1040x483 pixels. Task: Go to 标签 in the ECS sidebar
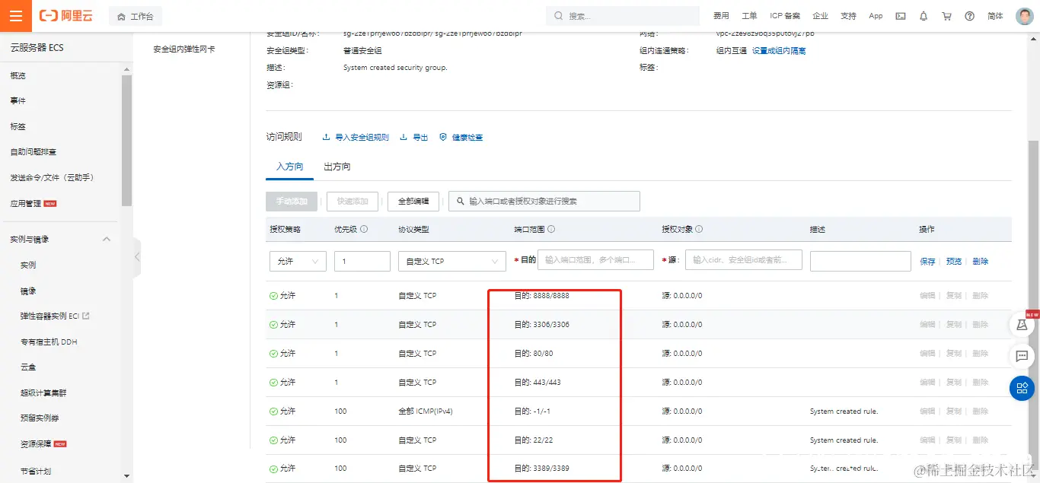pyautogui.click(x=18, y=126)
